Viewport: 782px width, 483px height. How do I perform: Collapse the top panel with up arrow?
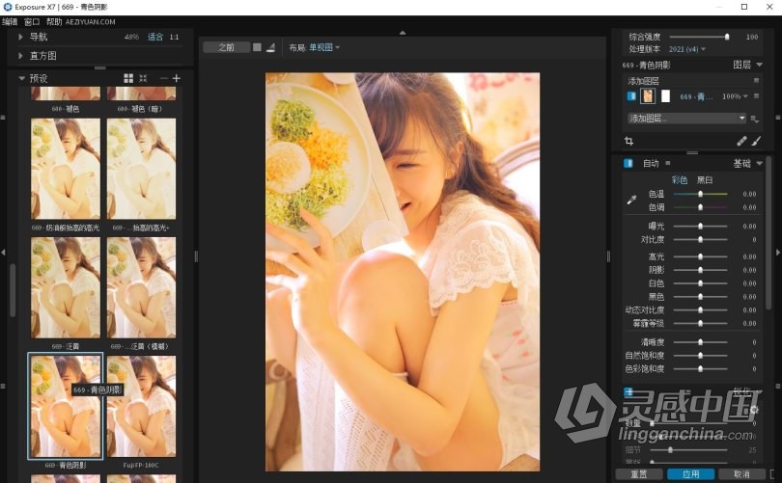403,33
